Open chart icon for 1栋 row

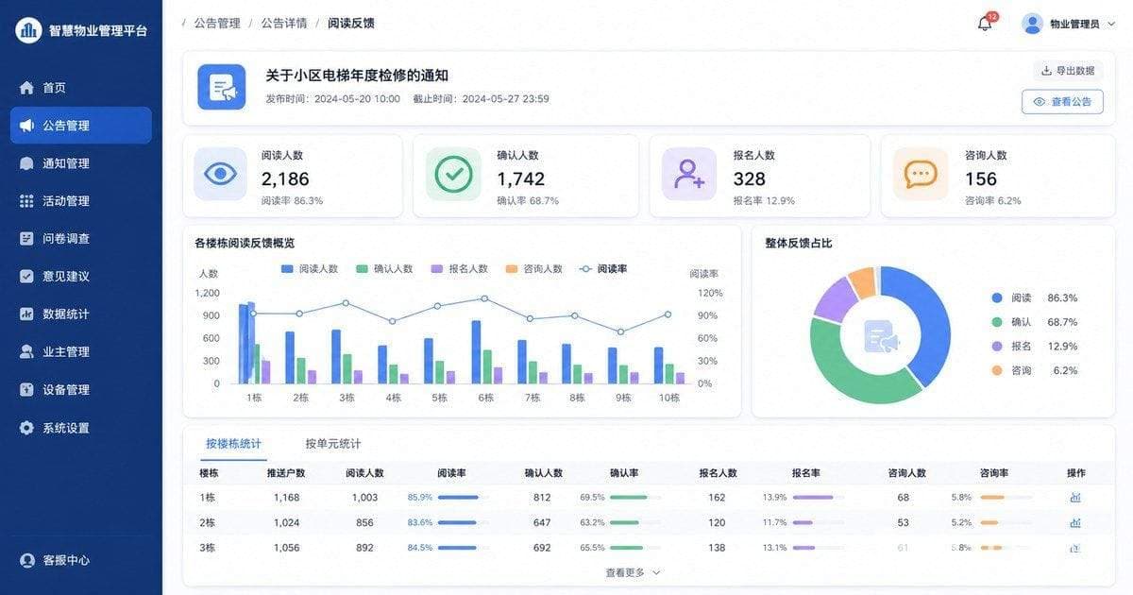[x=1075, y=497]
